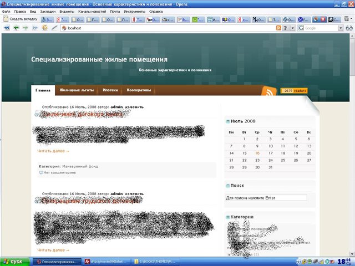Screen dimensions: 355x266
Task: Click 'Создать вкладку' new tab button
Action: 20,19
